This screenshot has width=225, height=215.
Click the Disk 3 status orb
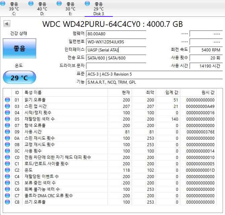click(88, 3)
